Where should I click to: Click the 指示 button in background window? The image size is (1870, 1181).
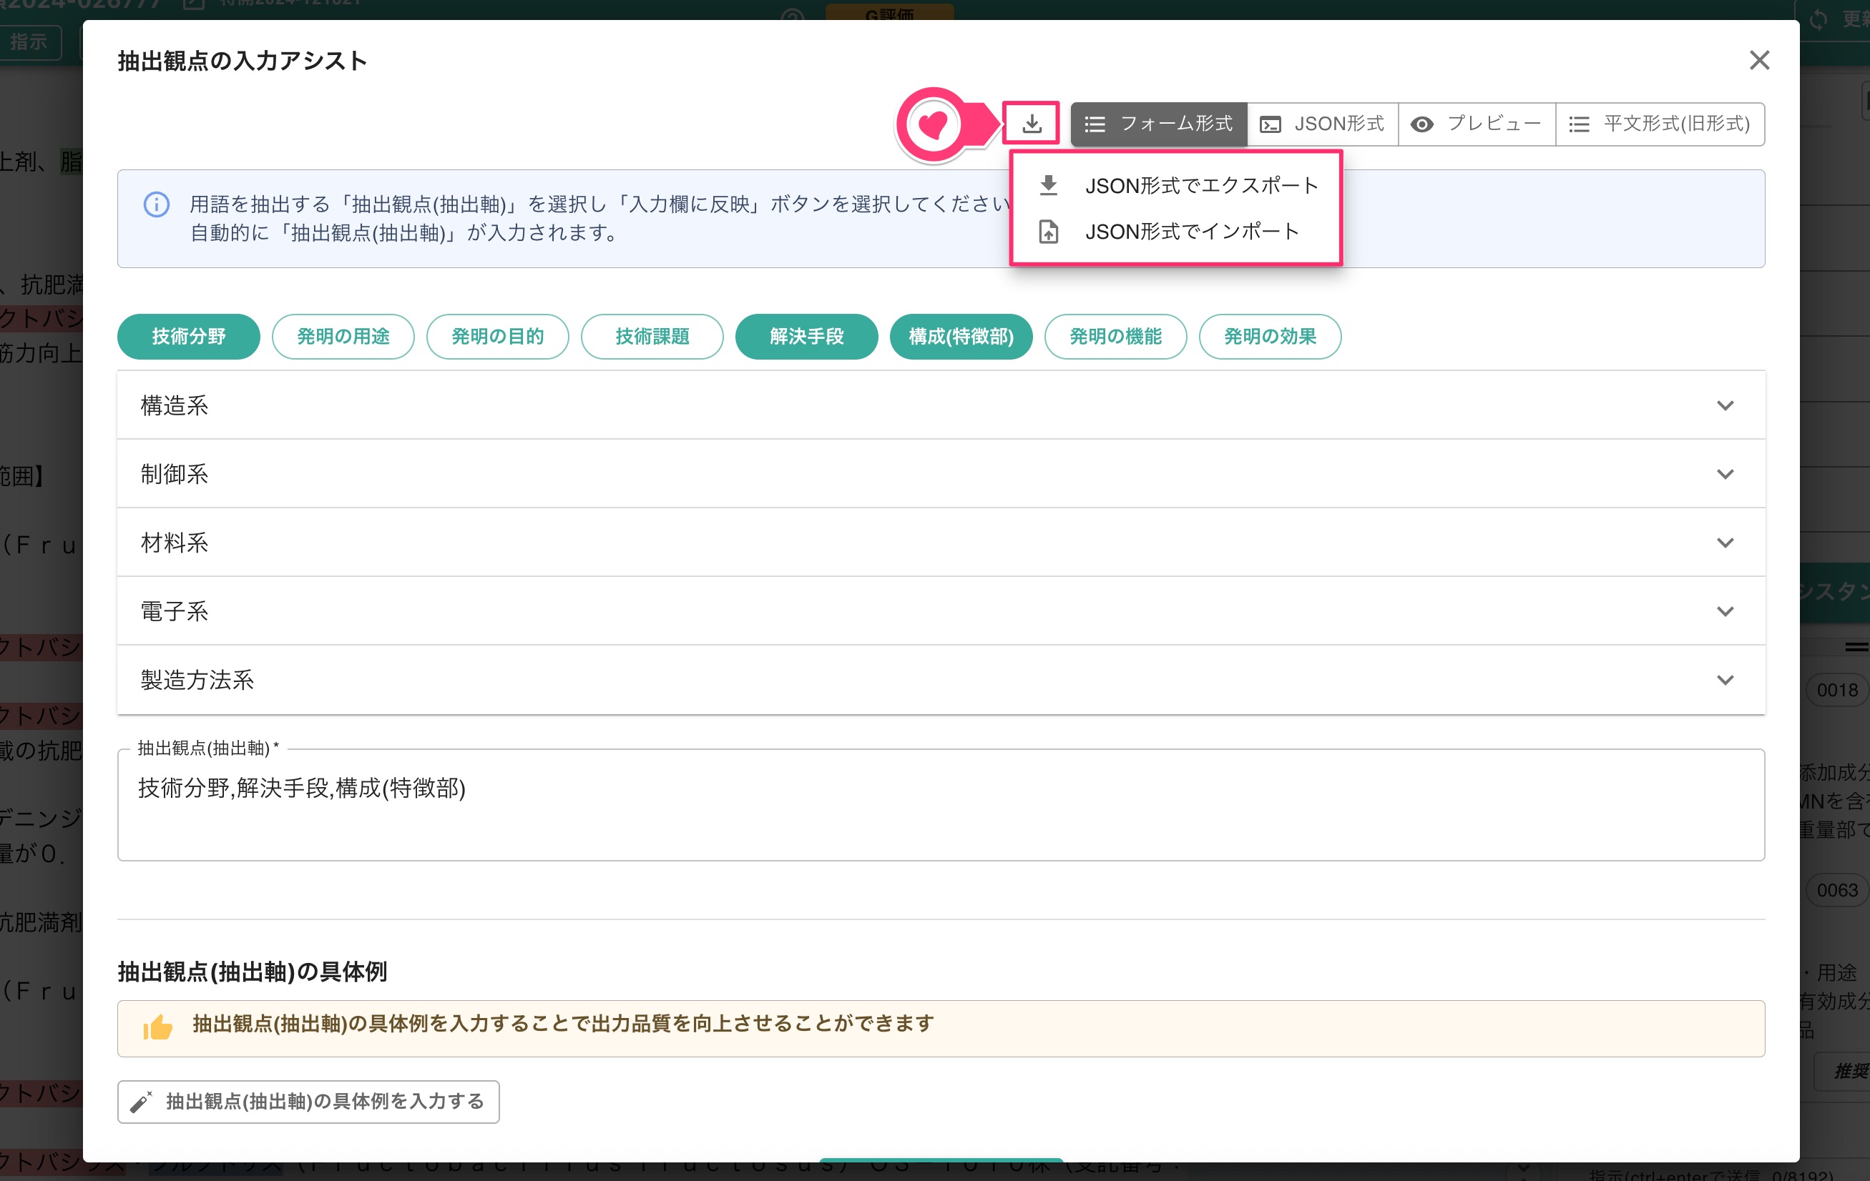click(x=29, y=41)
